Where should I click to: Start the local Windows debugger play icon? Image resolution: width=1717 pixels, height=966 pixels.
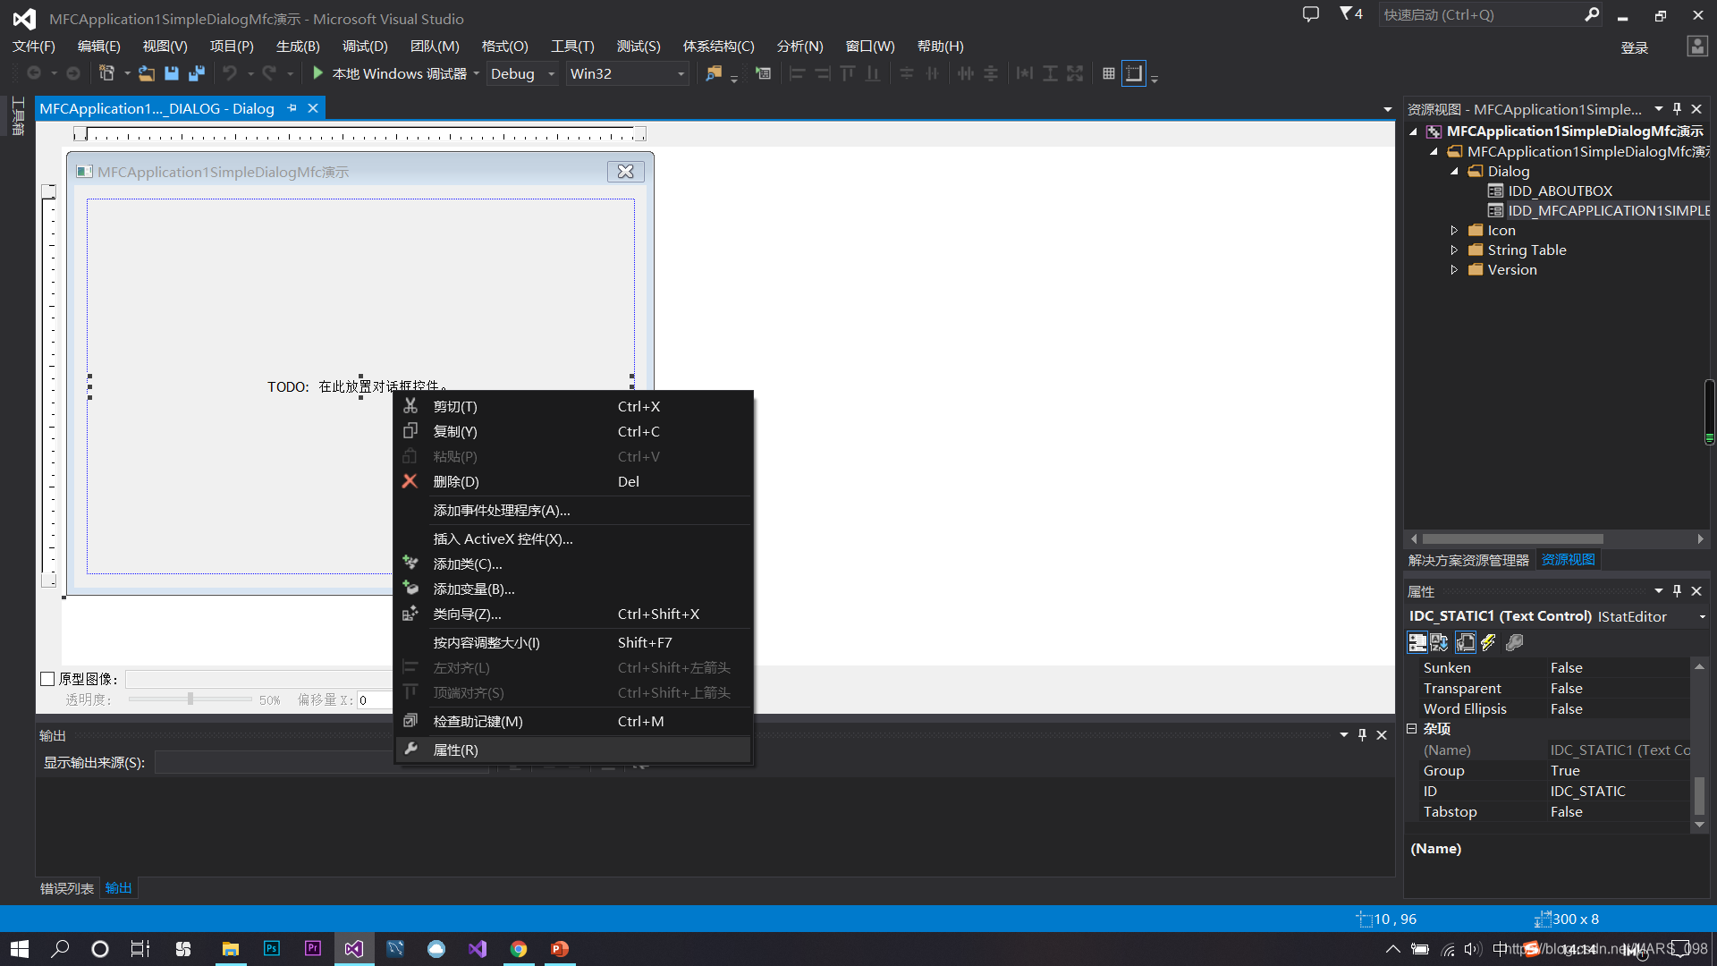[317, 73]
